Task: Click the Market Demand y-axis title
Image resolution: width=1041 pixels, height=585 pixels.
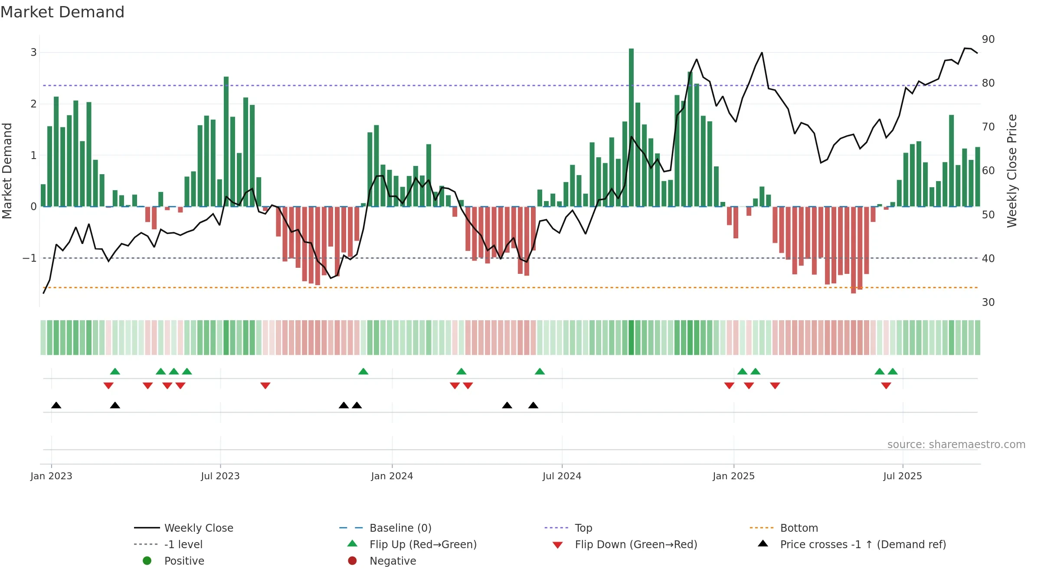Action: tap(7, 171)
